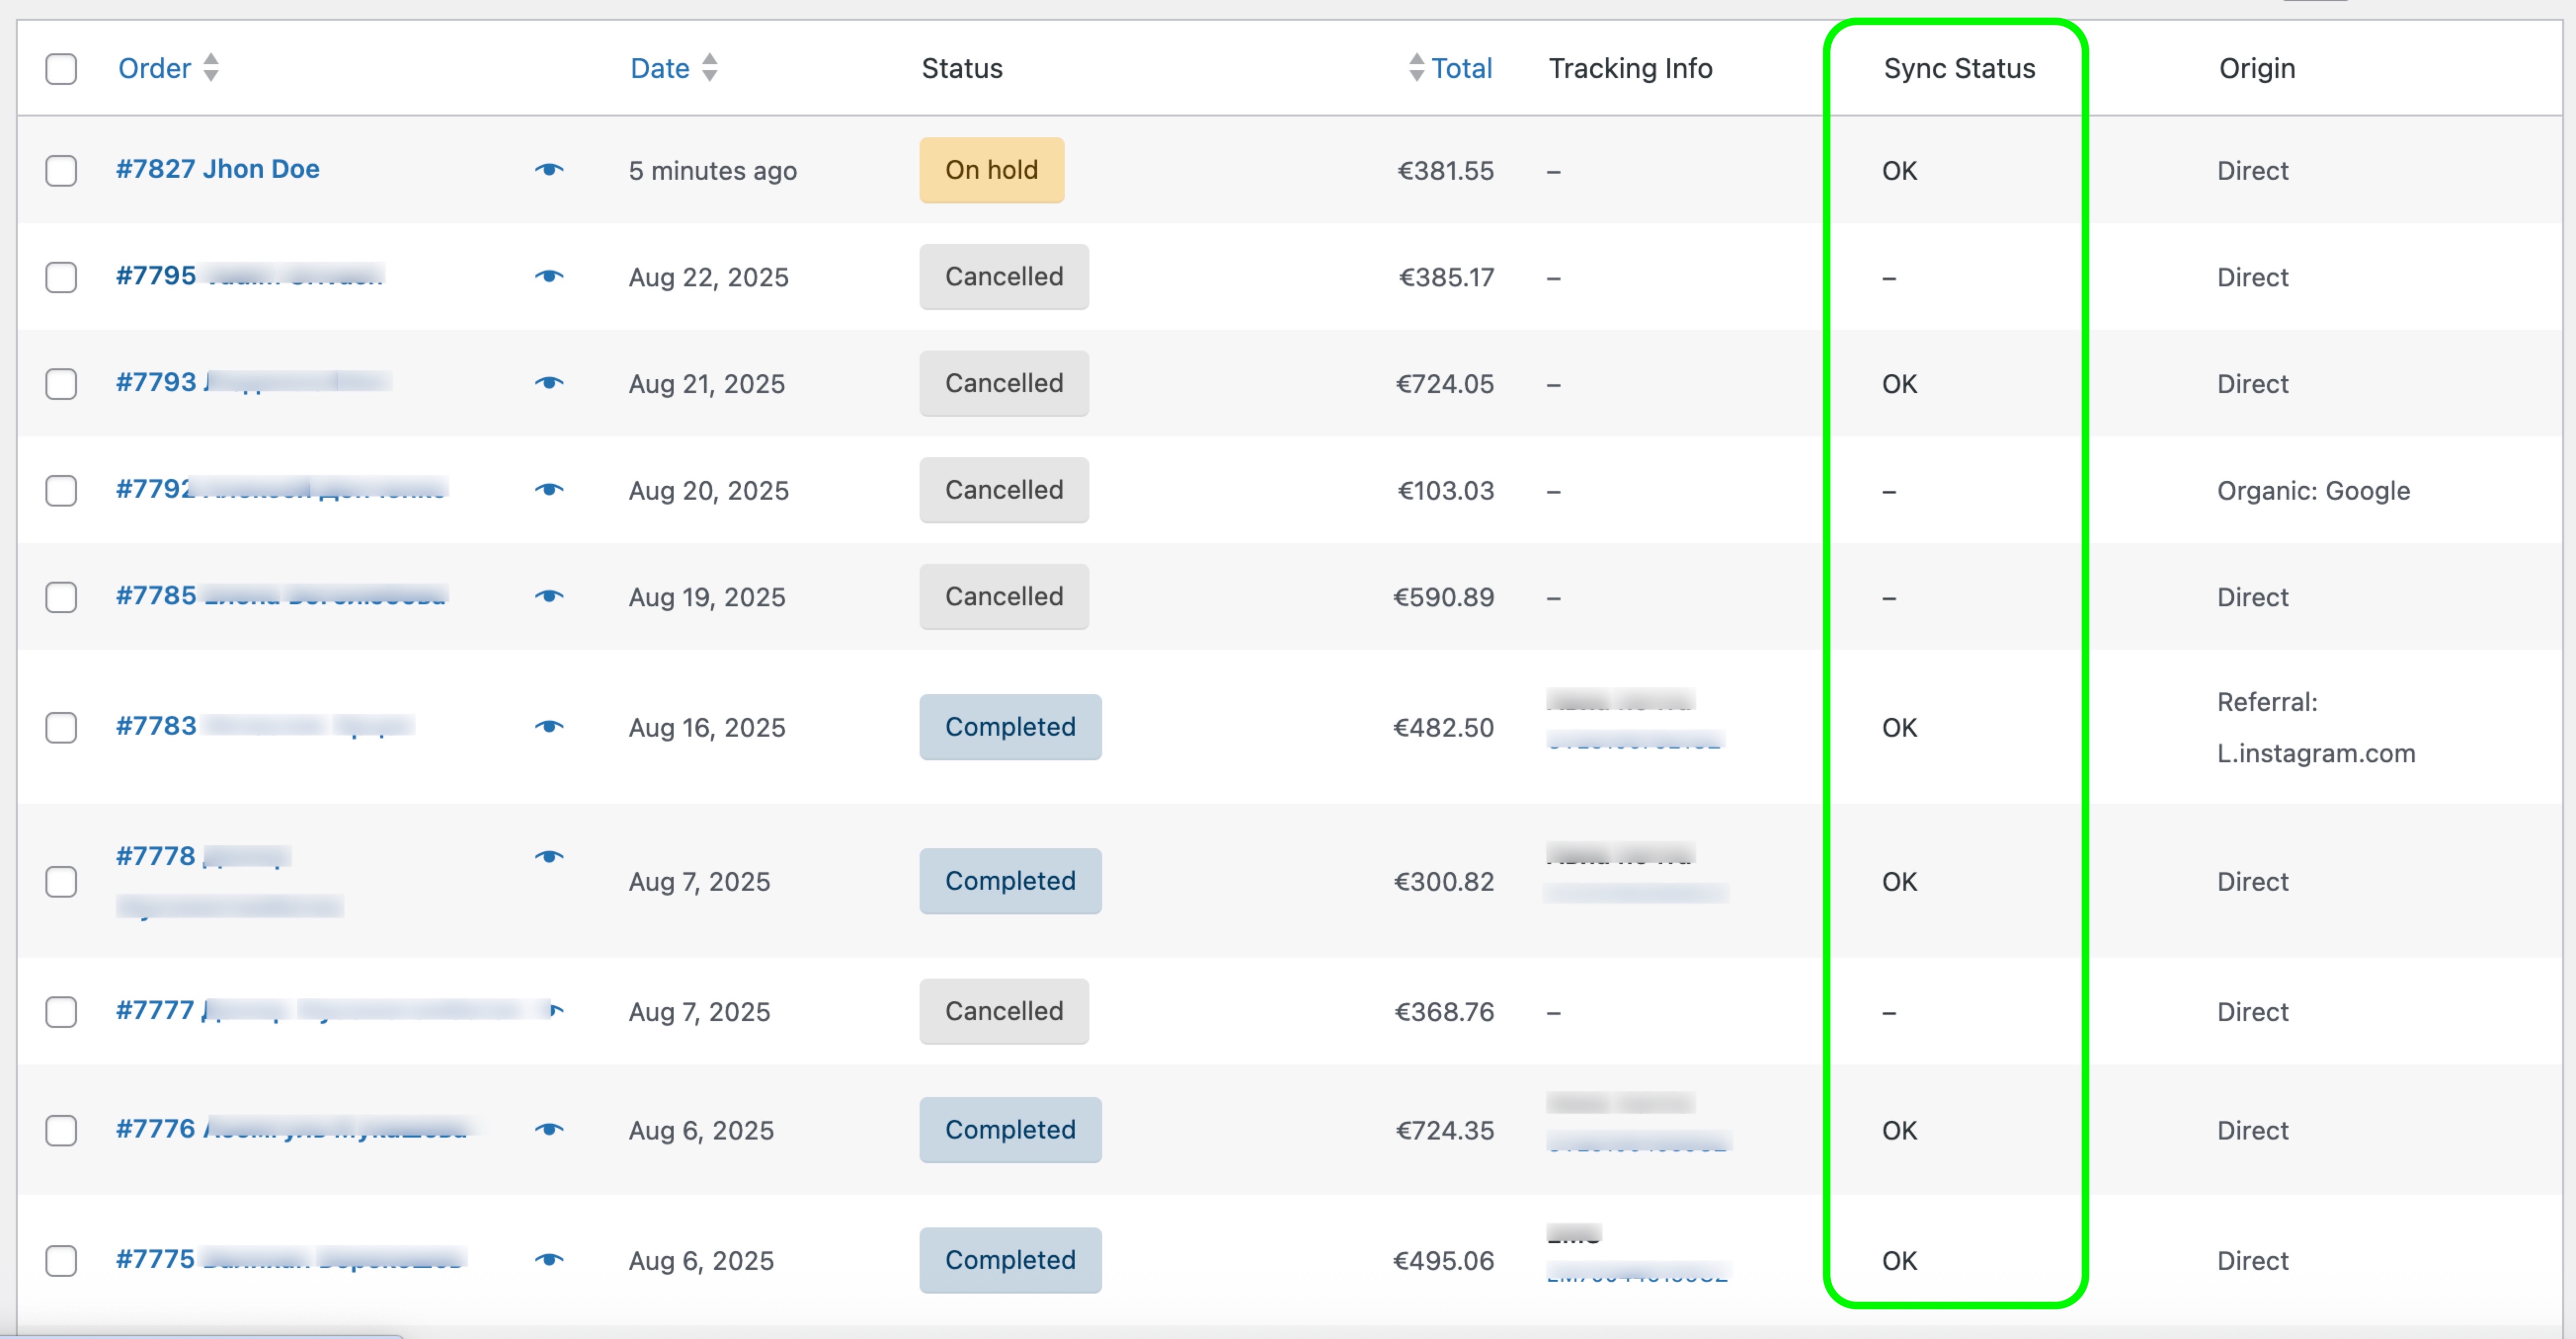Preview order #7792 using the eye icon
The image size is (2576, 1339).
coord(549,490)
